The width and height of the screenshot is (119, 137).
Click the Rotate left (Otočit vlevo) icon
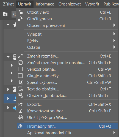tap(20, 12)
